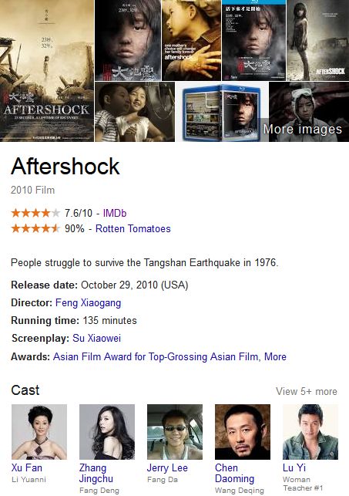
Task: Open the Su Xiaowei screenplay link
Action: click(96, 338)
